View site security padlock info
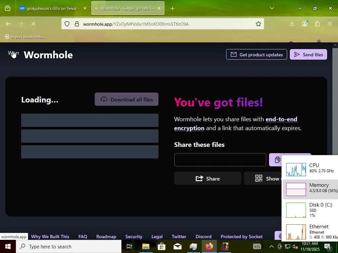 coord(77,24)
